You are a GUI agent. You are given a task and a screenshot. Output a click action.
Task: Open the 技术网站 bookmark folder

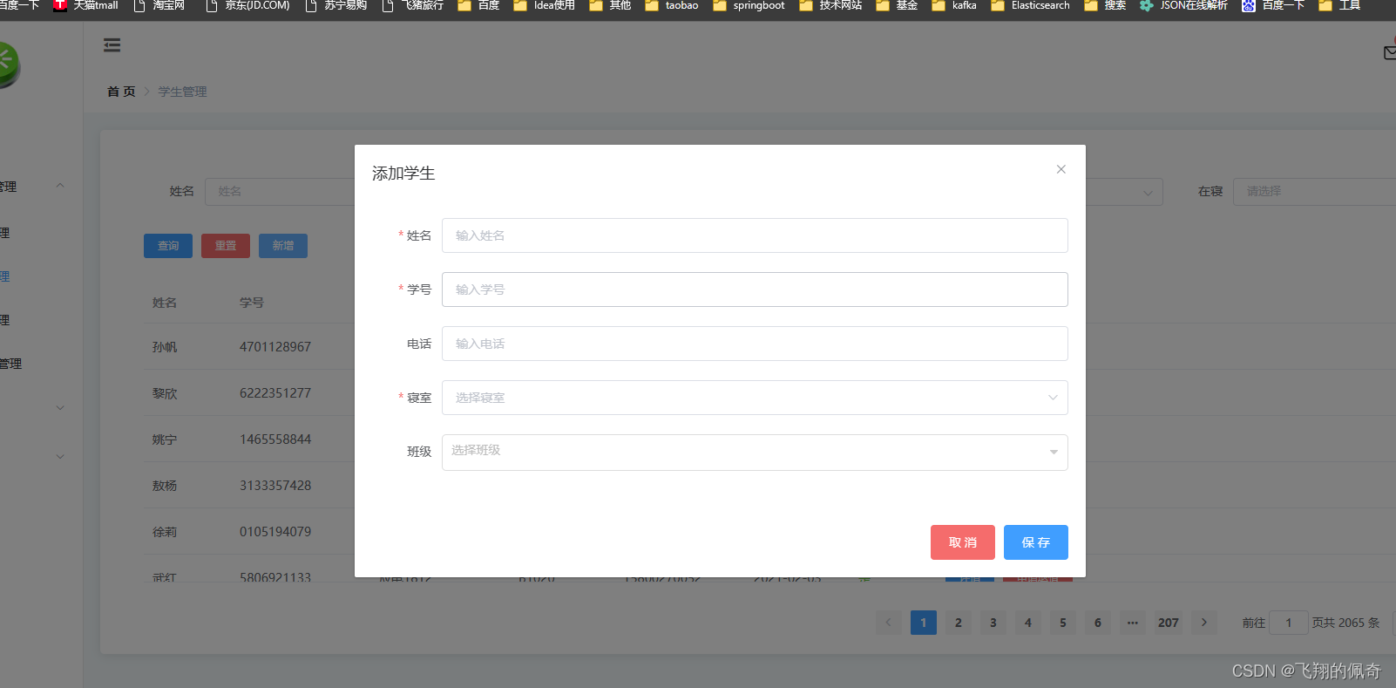click(x=830, y=5)
